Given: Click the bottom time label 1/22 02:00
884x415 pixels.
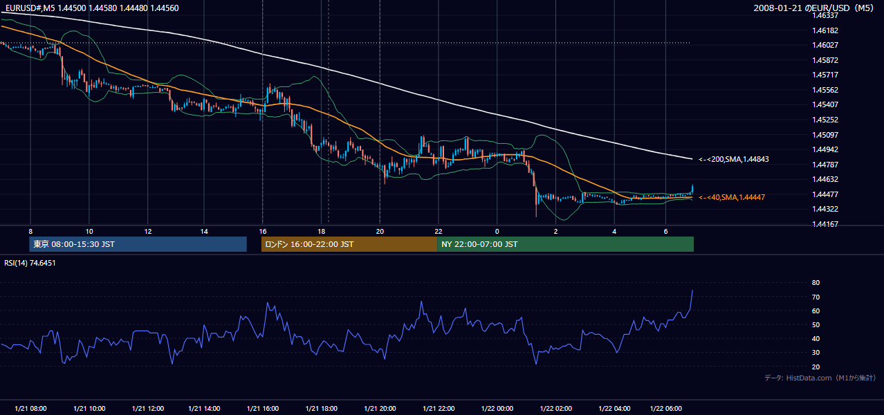Looking at the screenshot, I should (555, 409).
